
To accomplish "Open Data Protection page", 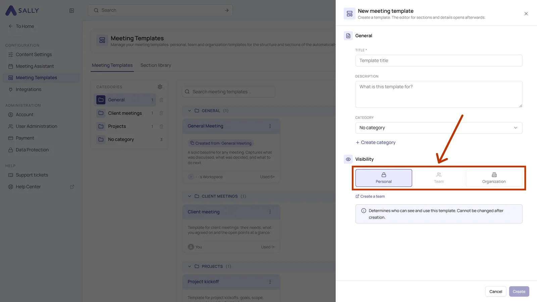I will pyautogui.click(x=32, y=150).
